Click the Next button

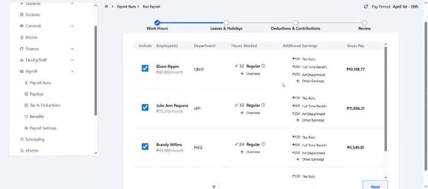[375, 186]
